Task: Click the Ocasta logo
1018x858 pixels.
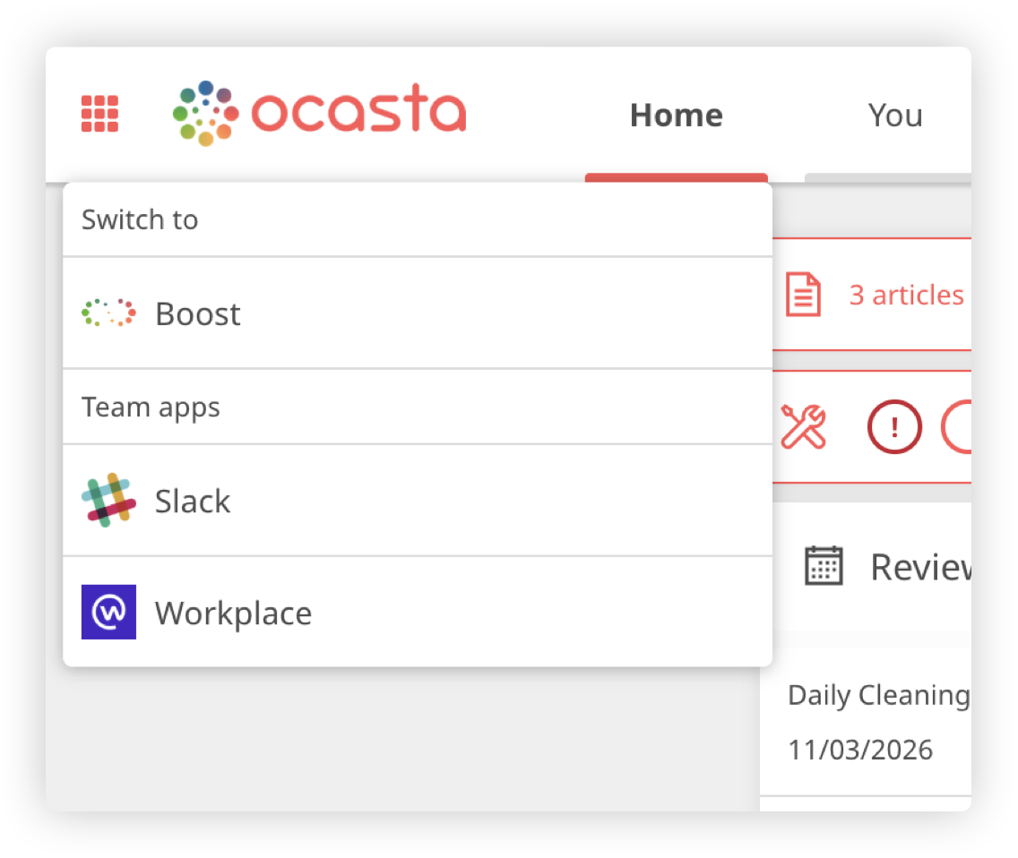Action: pyautogui.click(x=319, y=113)
